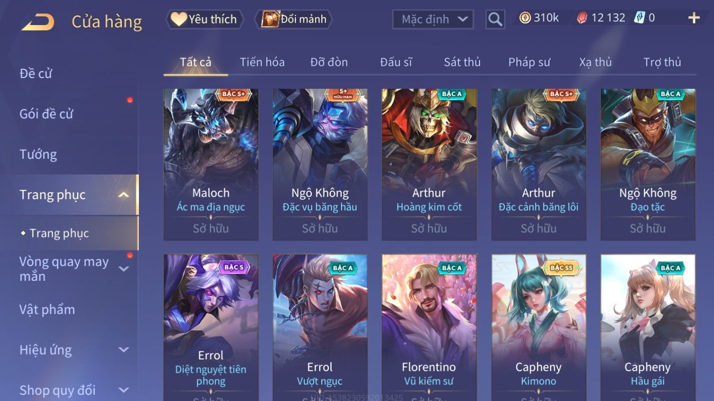
Task: Tap the plus icon to add currency
Action: [x=694, y=18]
